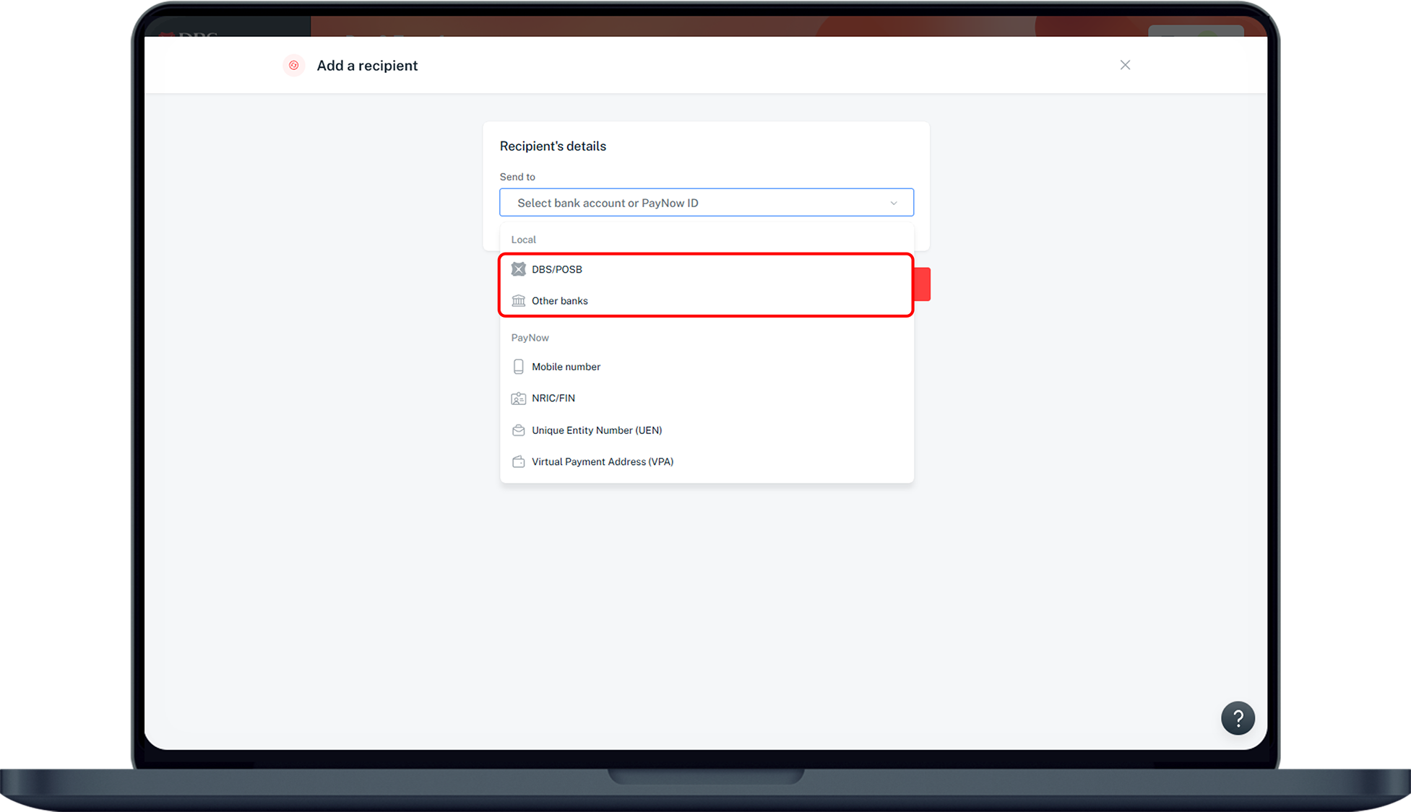Select the NRIC/FIN option

[553, 398]
